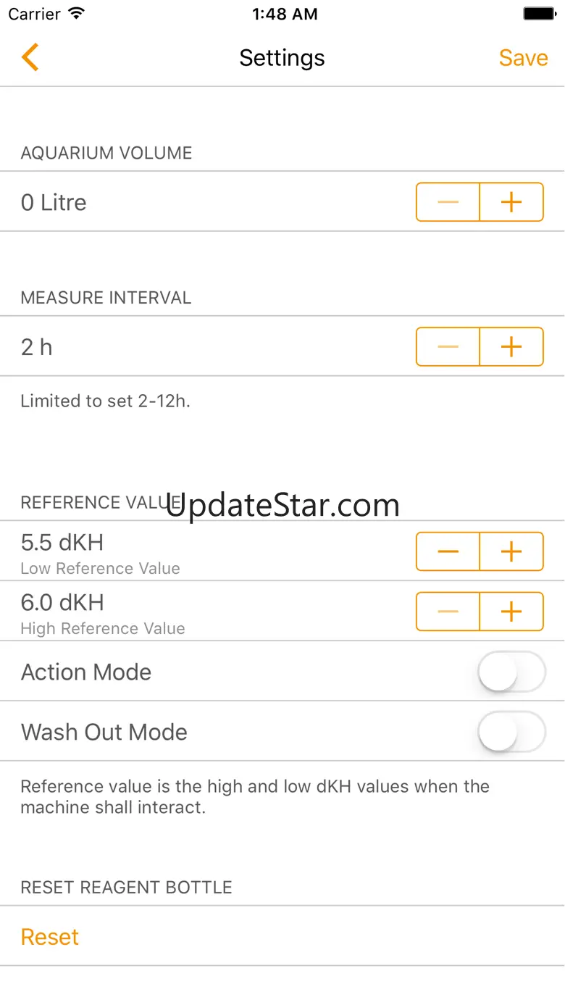Tap the Settings title
The width and height of the screenshot is (565, 1005).
[x=282, y=58]
